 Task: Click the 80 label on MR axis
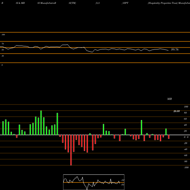[x=185, y=113]
